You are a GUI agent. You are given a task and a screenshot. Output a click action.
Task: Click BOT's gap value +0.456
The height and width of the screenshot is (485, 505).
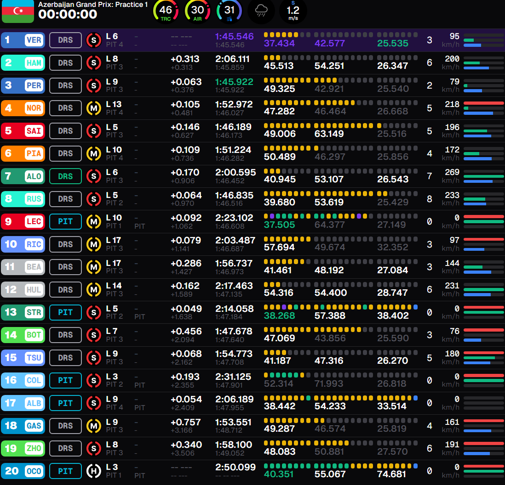pos(186,331)
